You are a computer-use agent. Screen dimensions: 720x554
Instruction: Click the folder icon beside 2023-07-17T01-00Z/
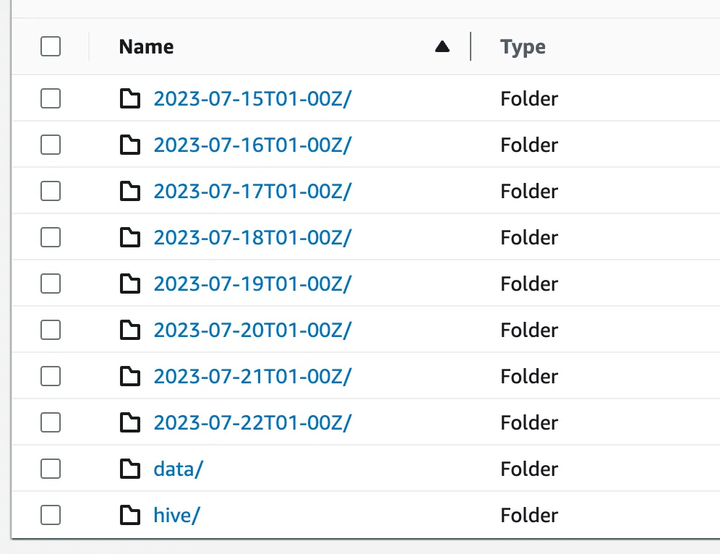point(130,191)
